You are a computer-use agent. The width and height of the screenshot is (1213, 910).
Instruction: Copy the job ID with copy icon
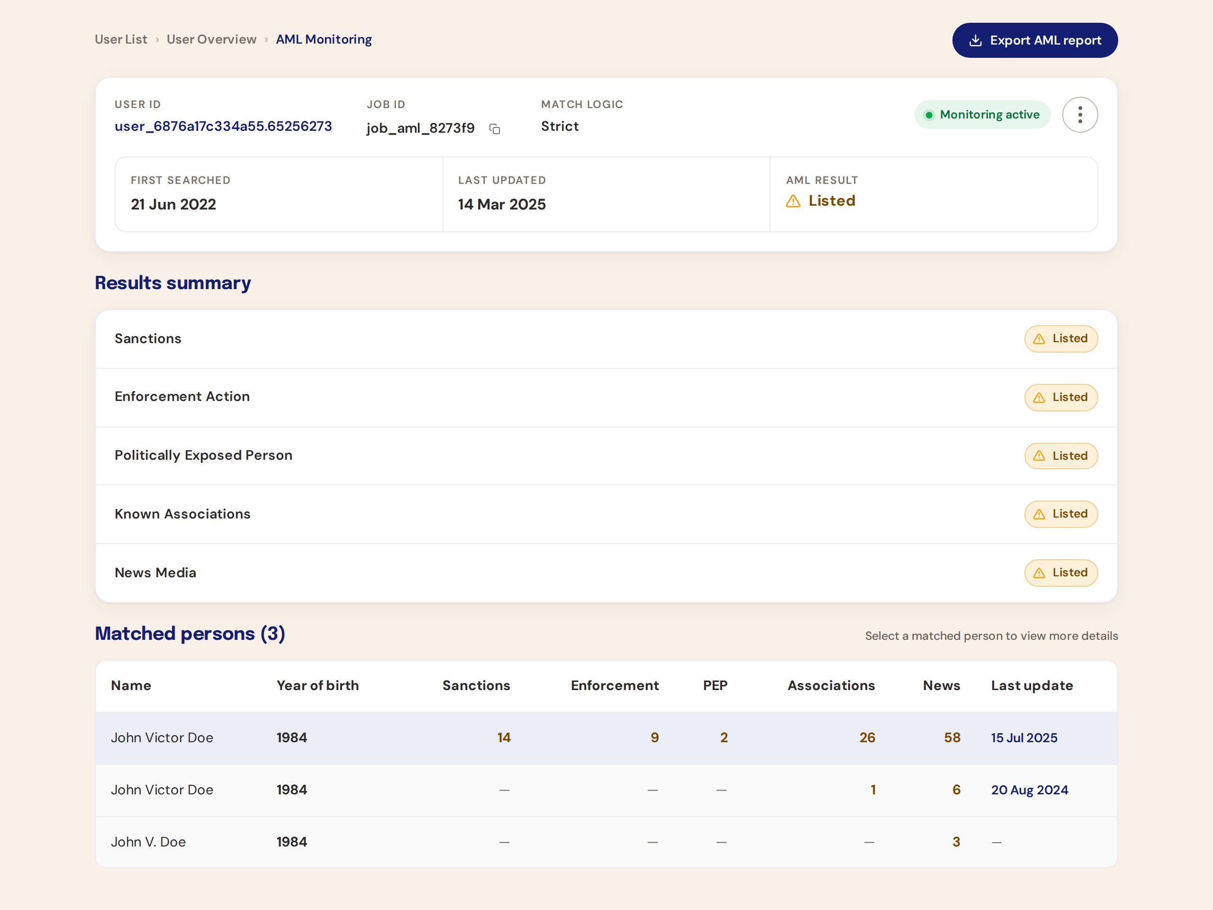pyautogui.click(x=495, y=129)
